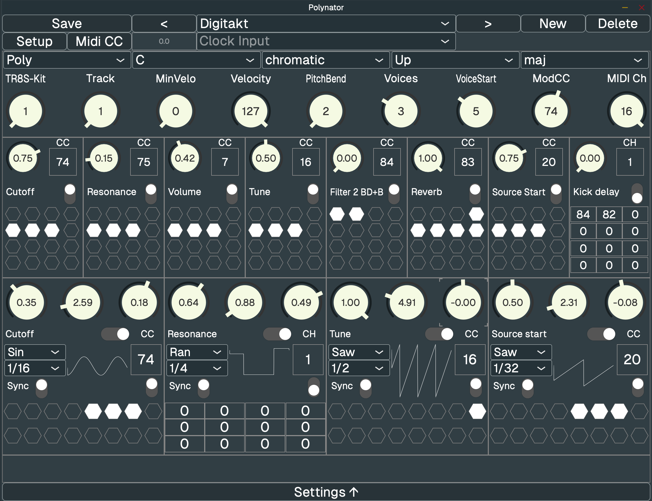Toggle the Kick delay switch
This screenshot has width=652, height=501.
click(637, 193)
